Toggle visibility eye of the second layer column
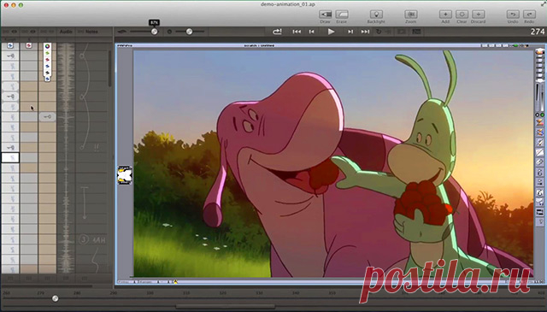The image size is (547, 312). [32, 32]
